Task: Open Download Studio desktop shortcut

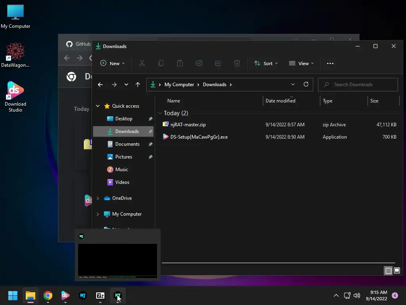Action: (15, 97)
